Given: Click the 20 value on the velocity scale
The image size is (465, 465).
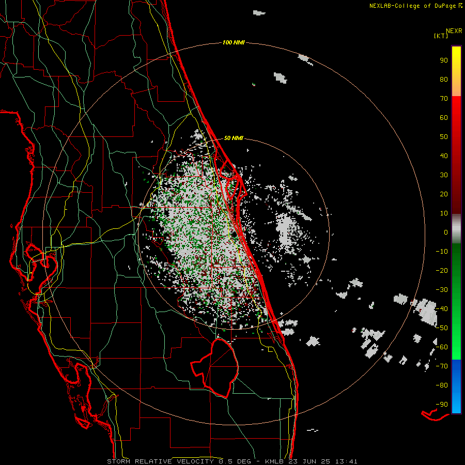Looking at the screenshot, I should (x=444, y=194).
